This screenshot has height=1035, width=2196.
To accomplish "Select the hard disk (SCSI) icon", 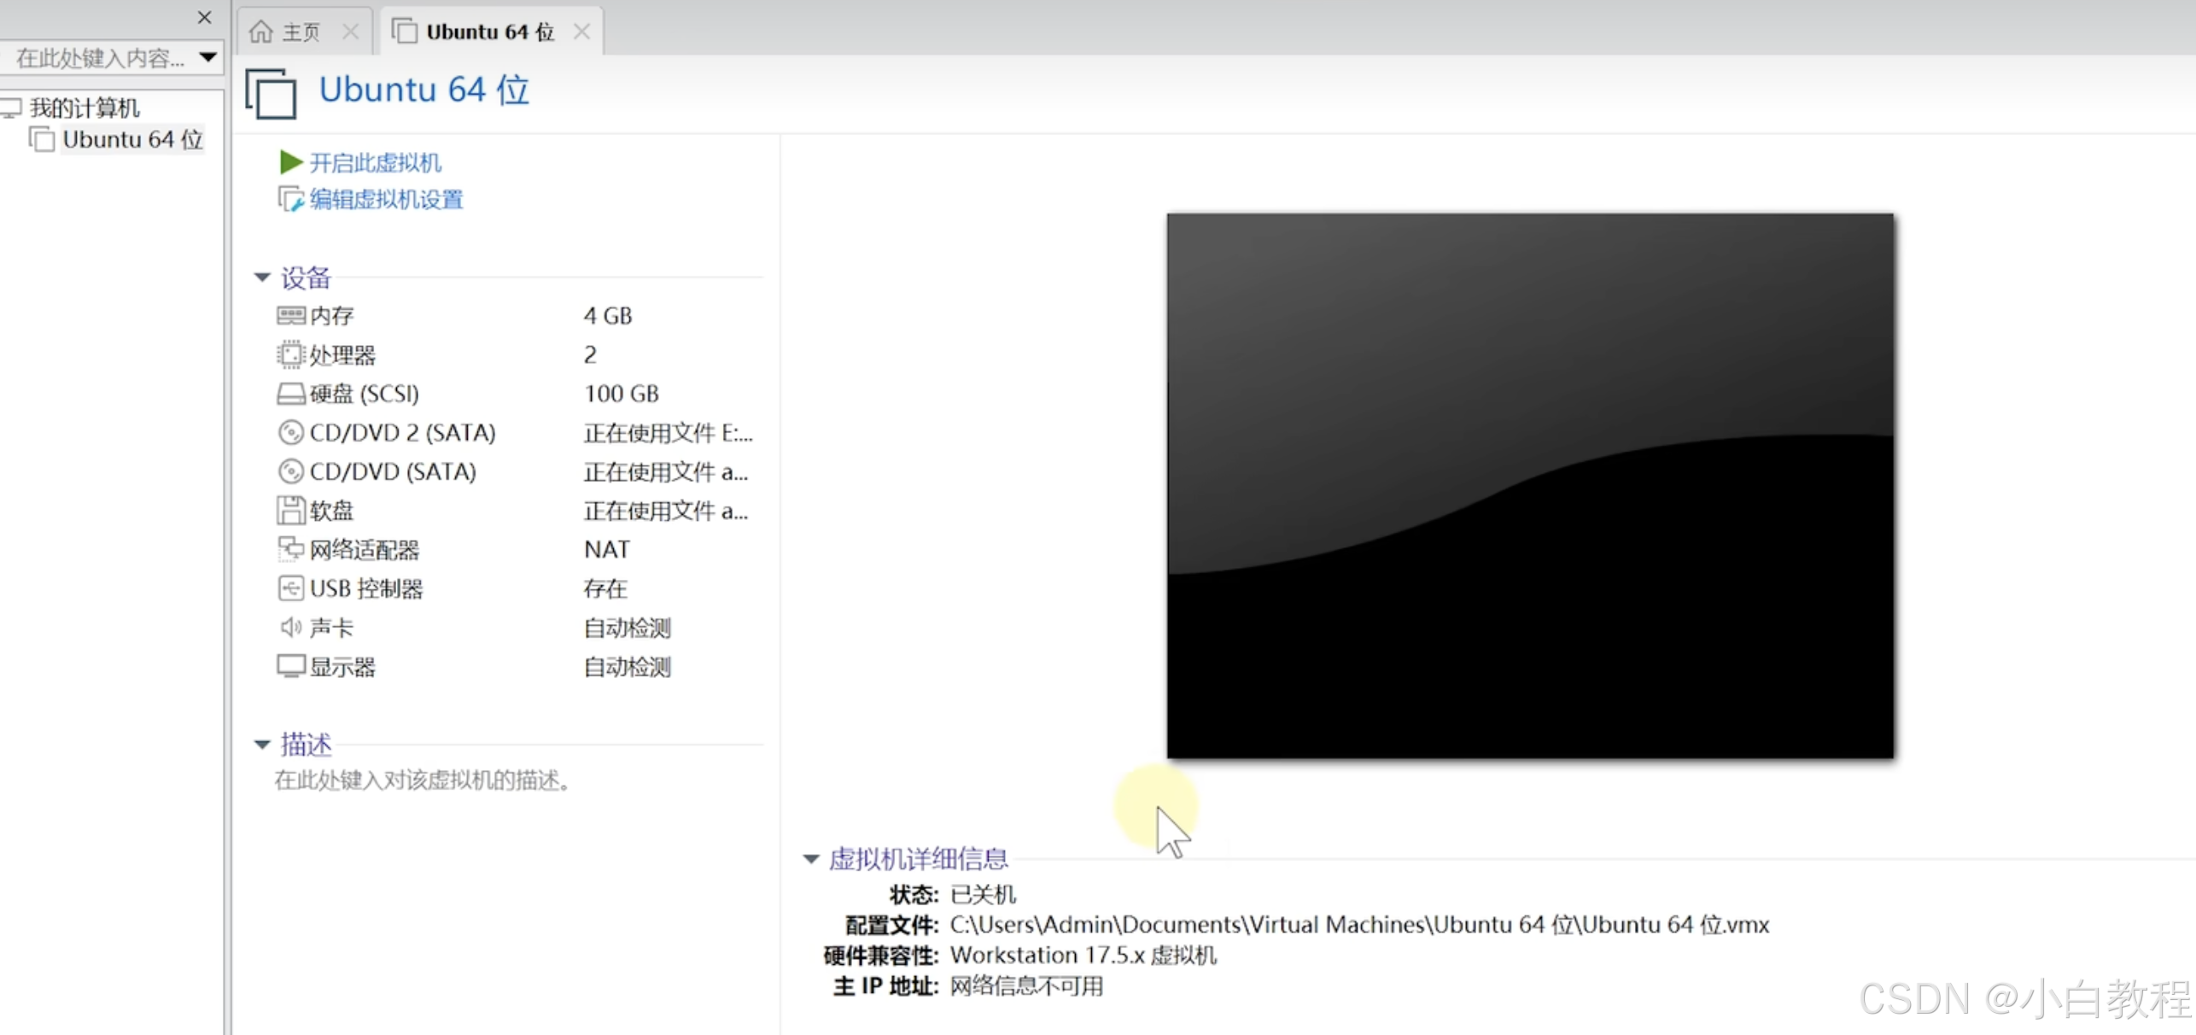I will (290, 394).
